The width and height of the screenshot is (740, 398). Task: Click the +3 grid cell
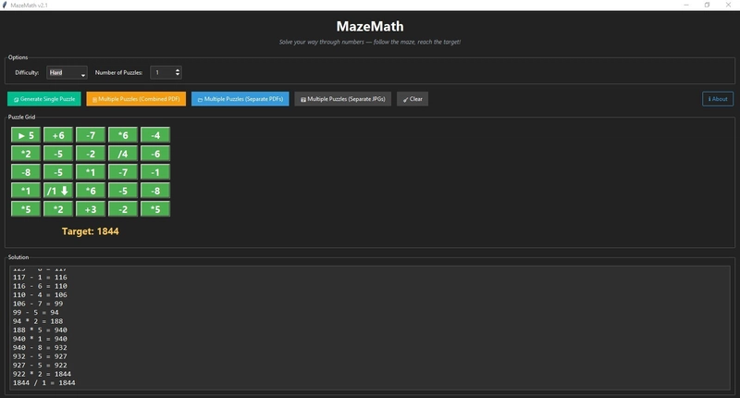[x=91, y=209]
